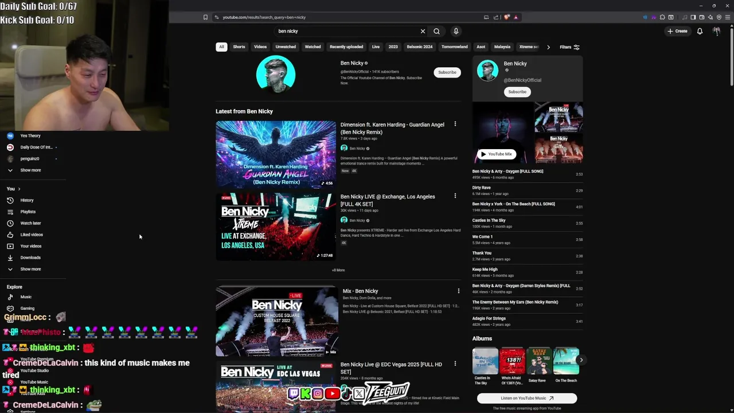Select the Unwatched filter chip
Screen dimensions: 734x413
(x=286, y=47)
